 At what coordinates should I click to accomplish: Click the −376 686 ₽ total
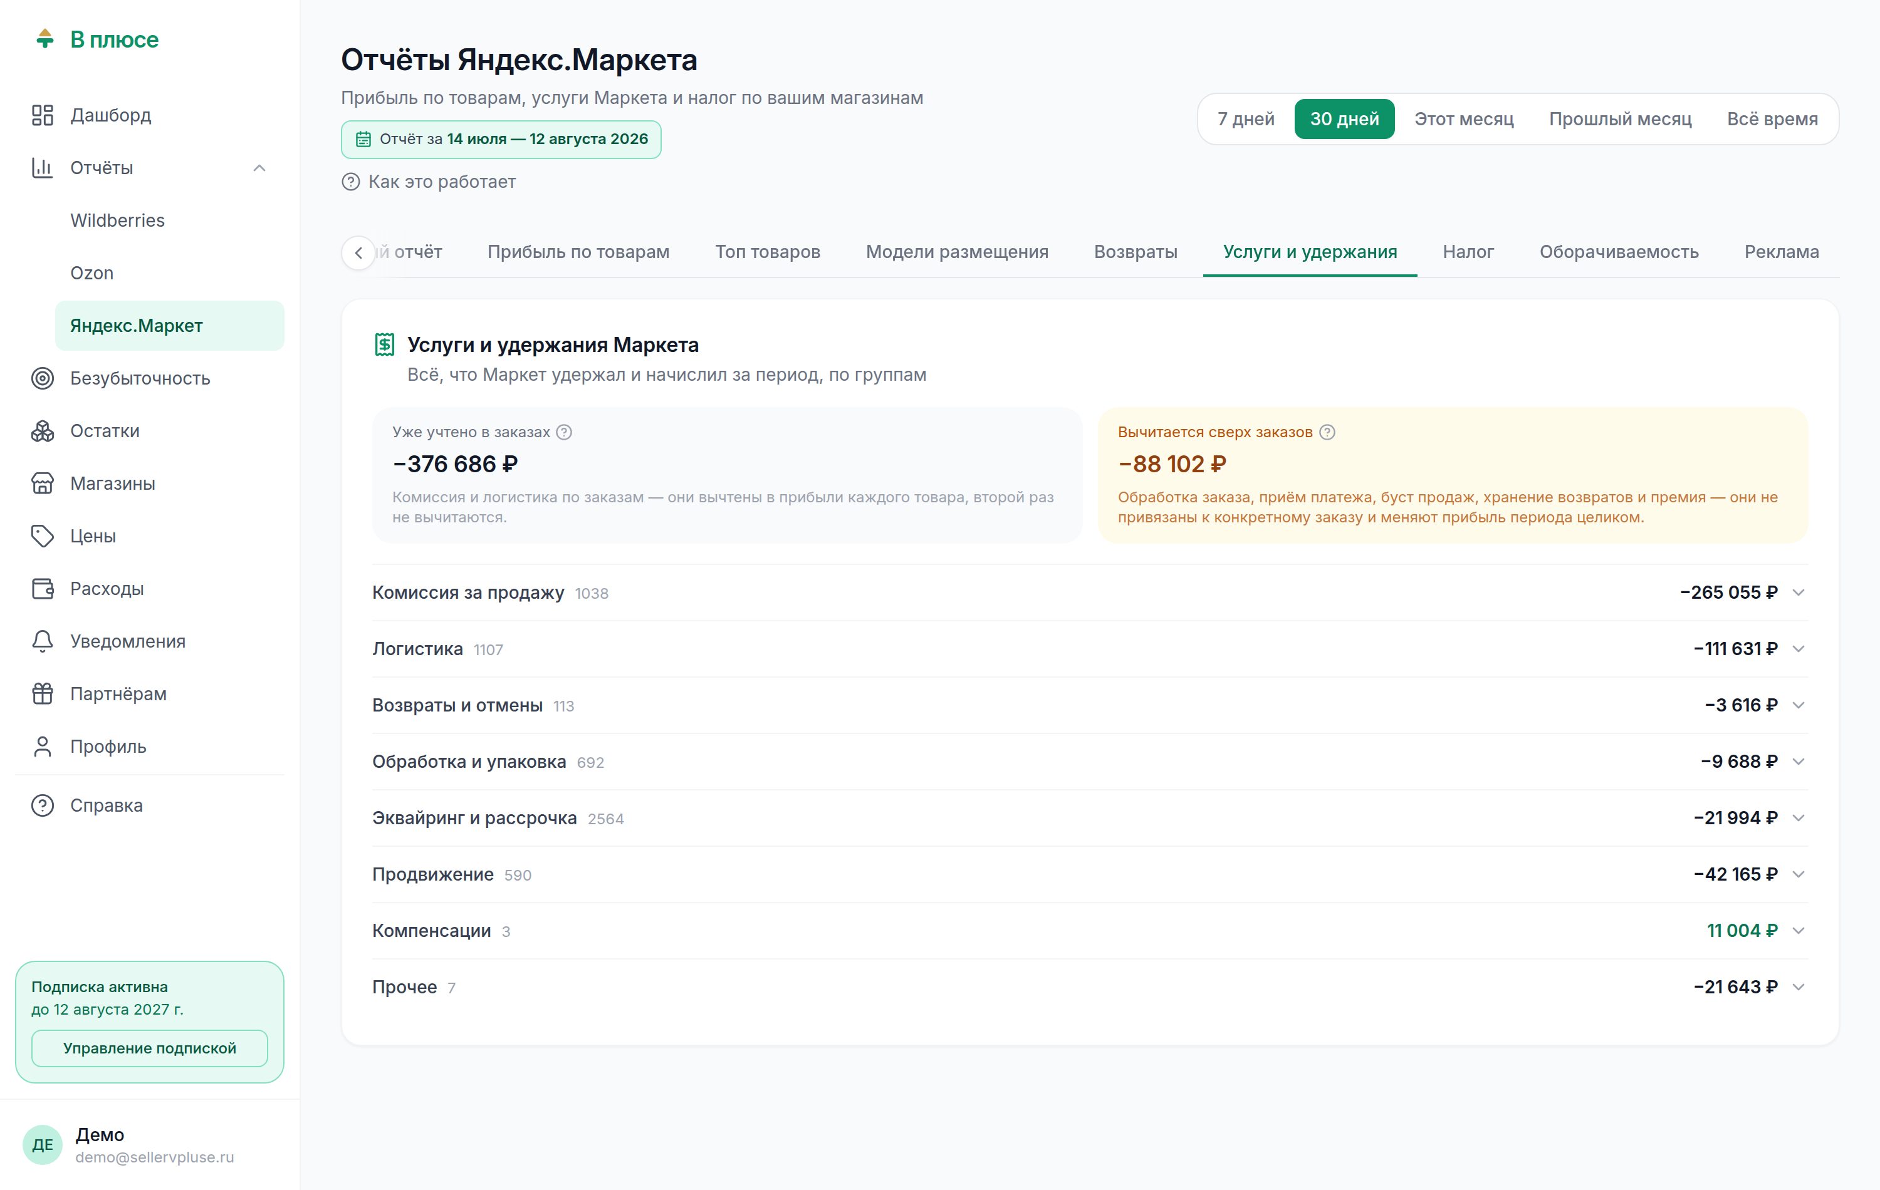click(x=455, y=464)
